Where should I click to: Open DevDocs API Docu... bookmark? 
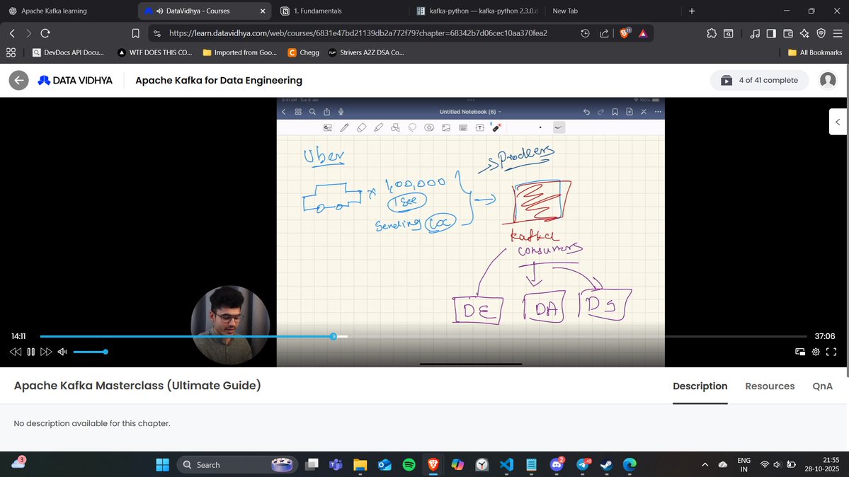pyautogui.click(x=68, y=52)
